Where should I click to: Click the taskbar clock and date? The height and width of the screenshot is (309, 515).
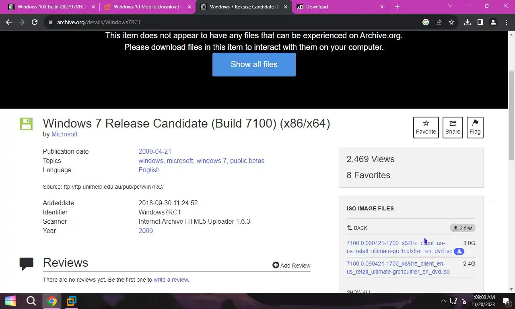pyautogui.click(x=483, y=301)
